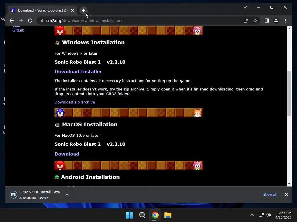This screenshot has height=222, width=297.
Task: Click the forward navigation arrow
Action: pyautogui.click(x=21, y=21)
